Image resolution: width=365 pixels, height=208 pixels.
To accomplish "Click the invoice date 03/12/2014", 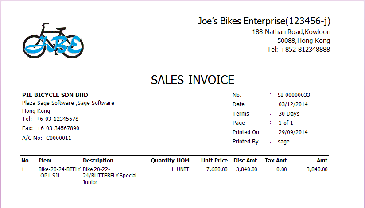I will pos(293,104).
